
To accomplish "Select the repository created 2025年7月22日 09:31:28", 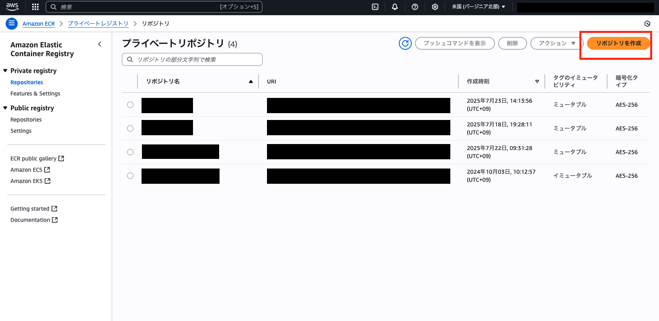I will [x=130, y=152].
